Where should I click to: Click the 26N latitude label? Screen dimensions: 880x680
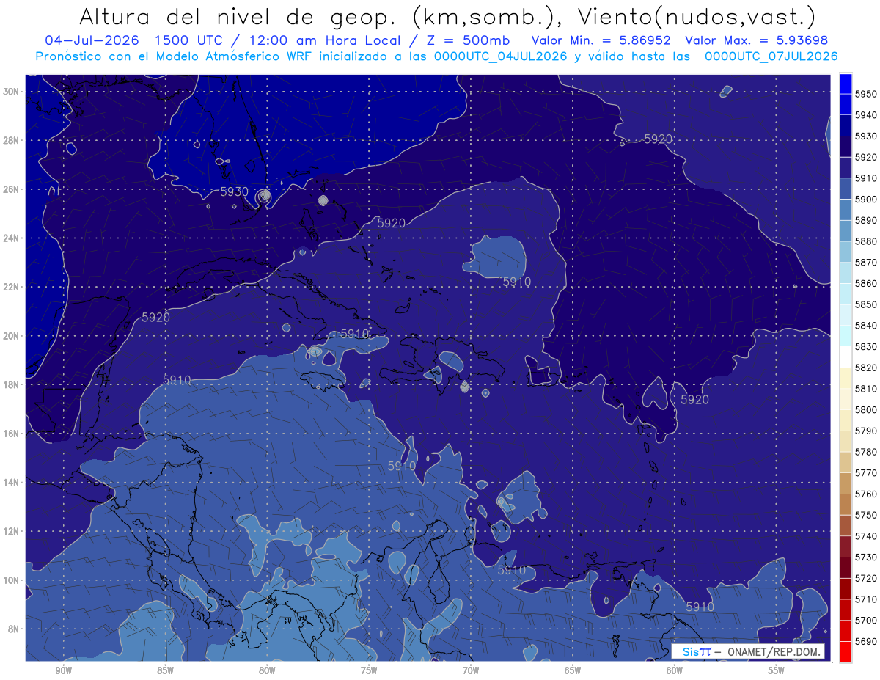point(11,189)
